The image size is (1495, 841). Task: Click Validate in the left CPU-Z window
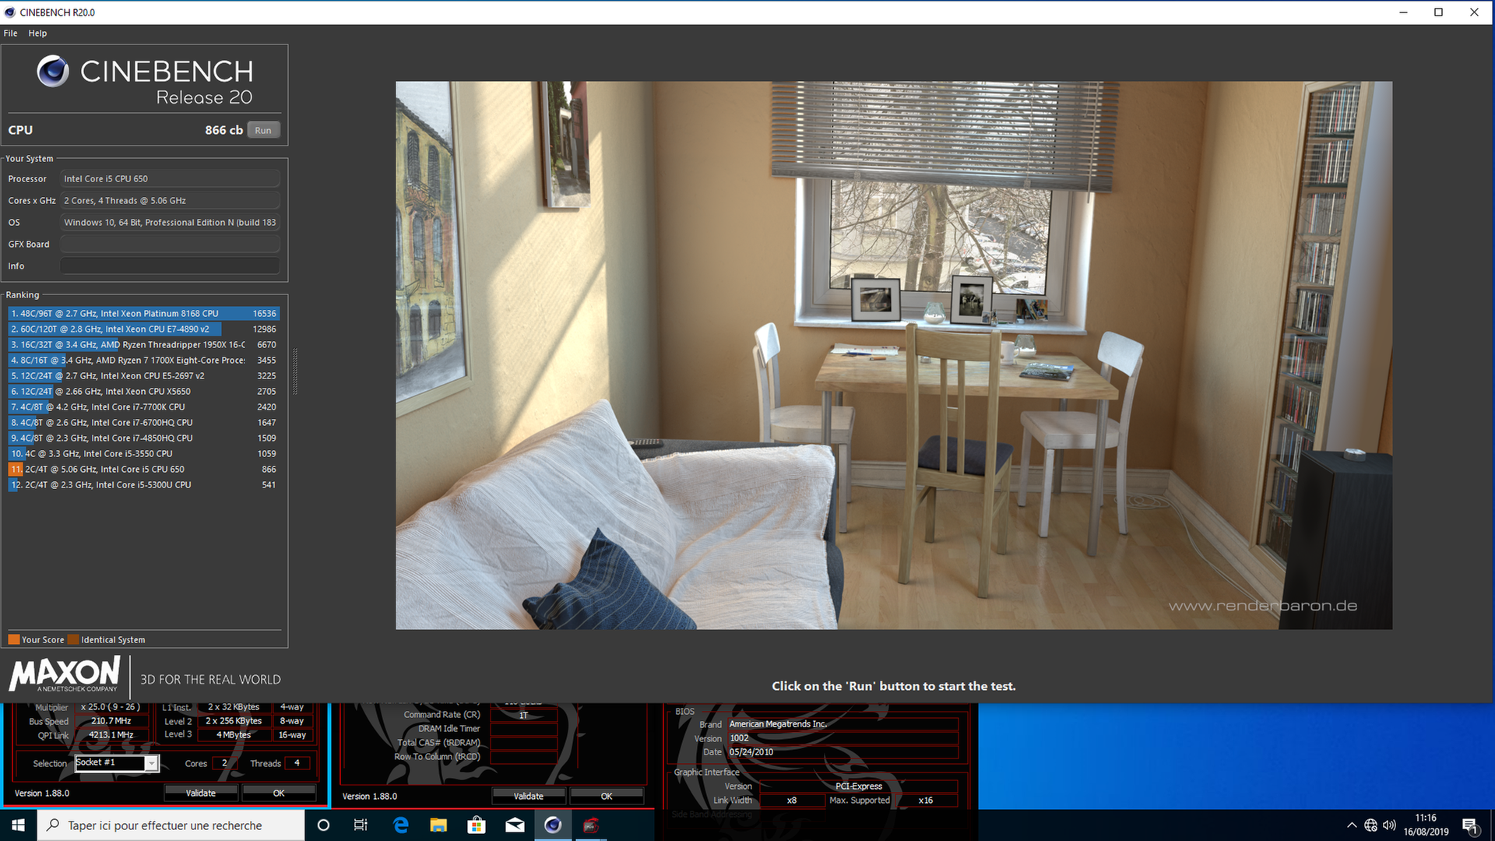tap(201, 793)
